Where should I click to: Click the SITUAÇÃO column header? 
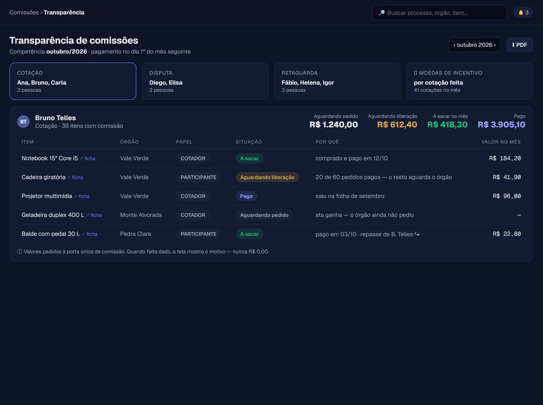pos(249,142)
